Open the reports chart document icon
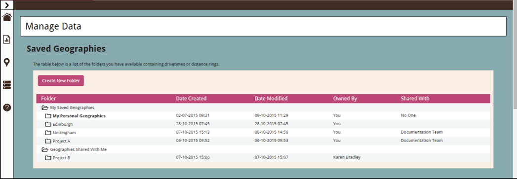Image resolution: width=517 pixels, height=179 pixels. (7, 39)
